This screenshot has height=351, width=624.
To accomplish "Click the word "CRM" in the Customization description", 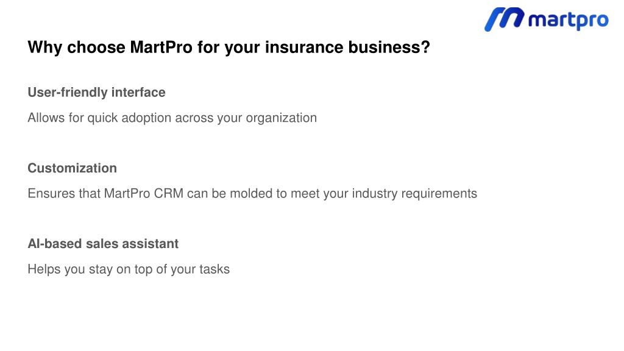I will click(x=169, y=193).
